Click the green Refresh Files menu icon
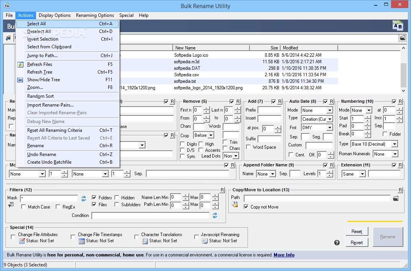This screenshot has height=271, width=411. 20,64
